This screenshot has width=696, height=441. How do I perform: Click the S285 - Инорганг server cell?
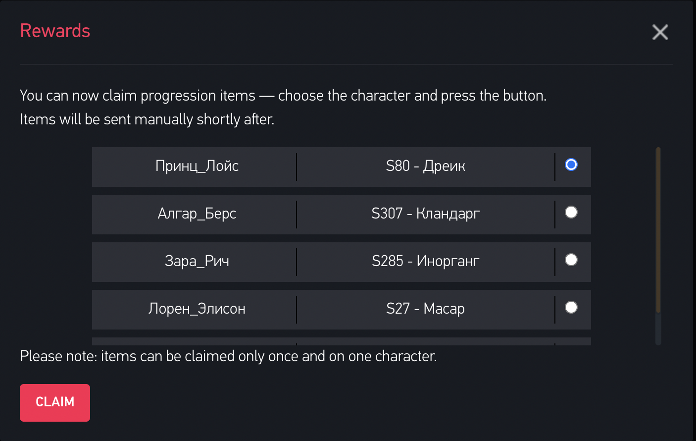click(x=425, y=261)
